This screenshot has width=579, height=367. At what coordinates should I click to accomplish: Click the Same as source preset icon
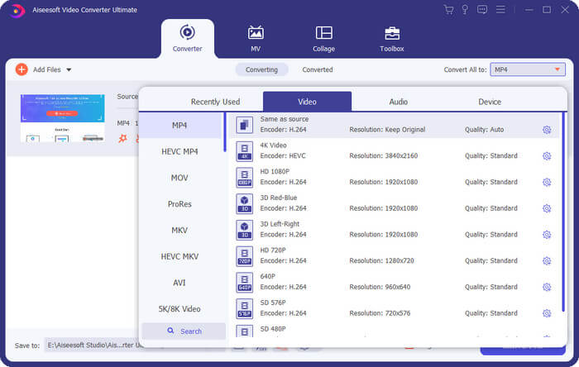pyautogui.click(x=245, y=125)
